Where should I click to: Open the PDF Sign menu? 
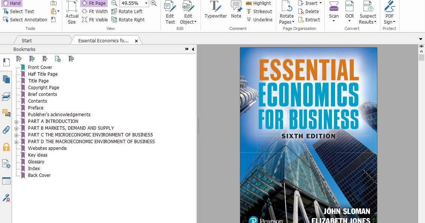click(x=389, y=13)
